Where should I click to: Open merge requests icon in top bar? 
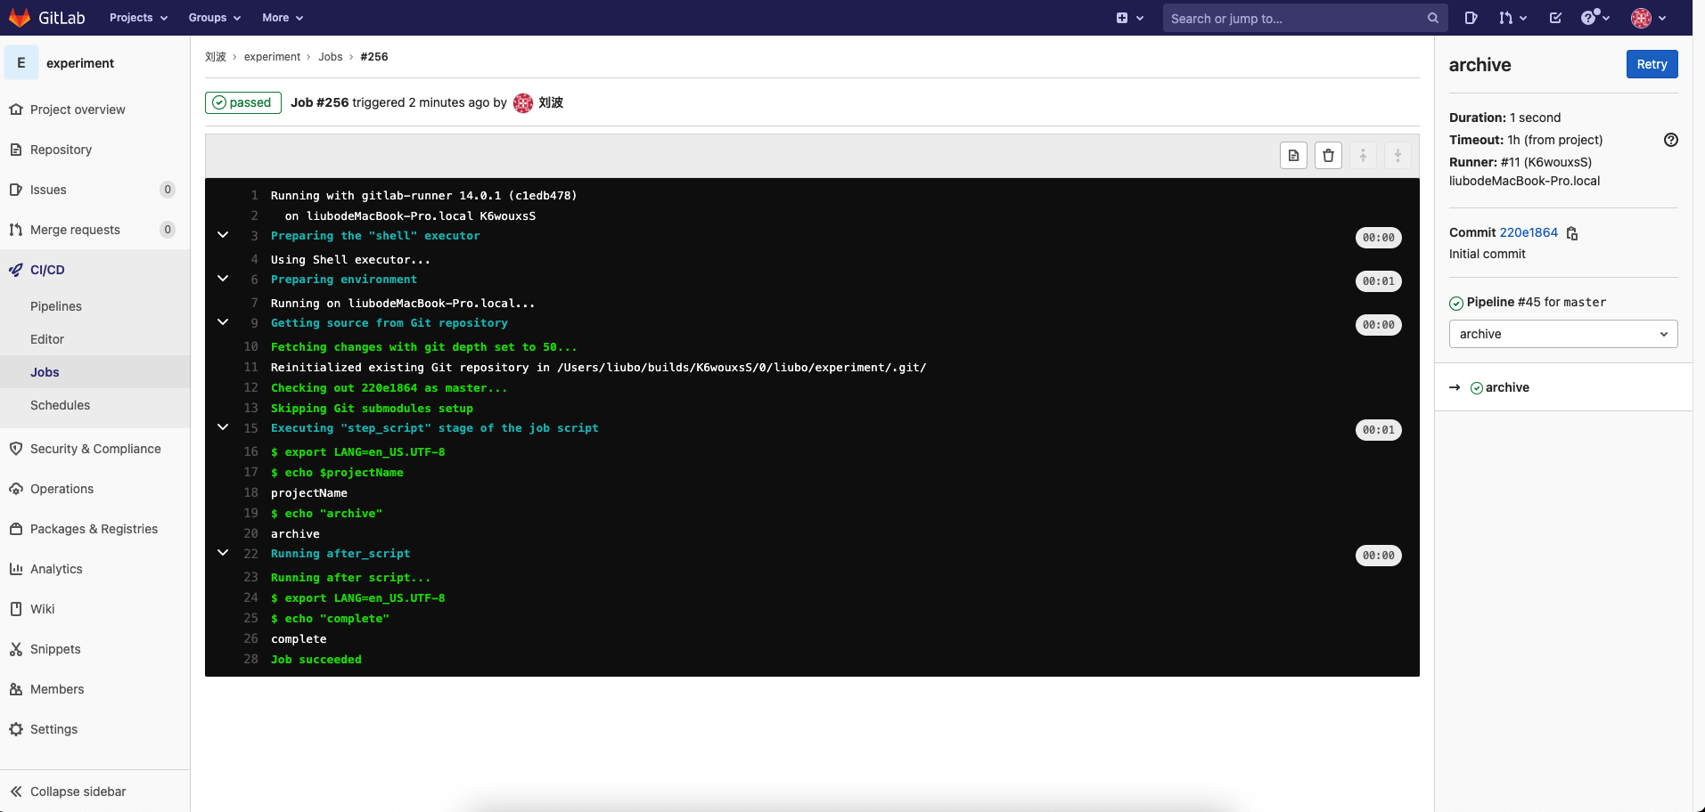1511,18
